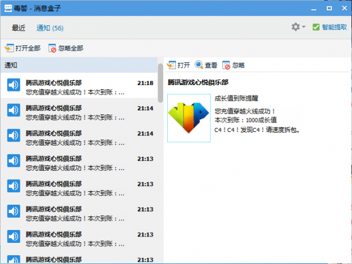Click the 忽略 icon in detail pane

pos(226,65)
